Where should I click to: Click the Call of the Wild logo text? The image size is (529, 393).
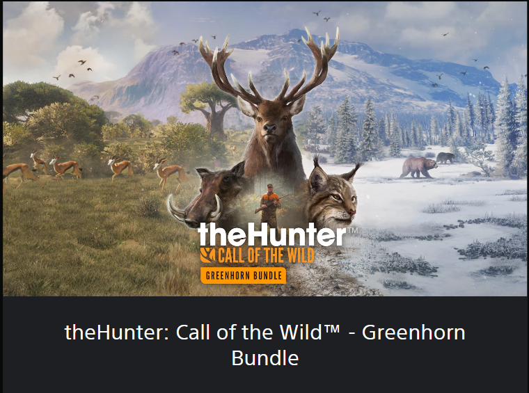[x=266, y=255]
